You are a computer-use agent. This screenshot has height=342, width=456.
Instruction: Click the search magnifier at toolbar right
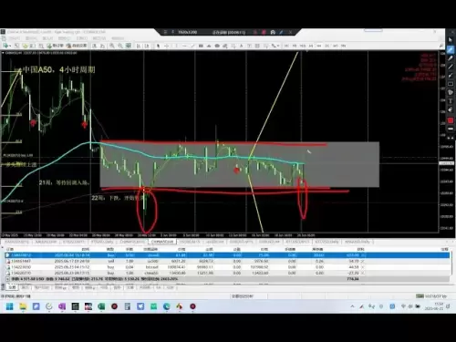pyautogui.click(x=441, y=46)
